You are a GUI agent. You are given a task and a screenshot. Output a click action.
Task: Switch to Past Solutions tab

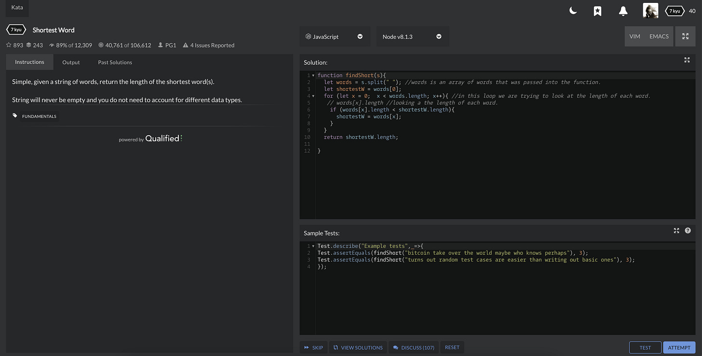click(x=115, y=62)
